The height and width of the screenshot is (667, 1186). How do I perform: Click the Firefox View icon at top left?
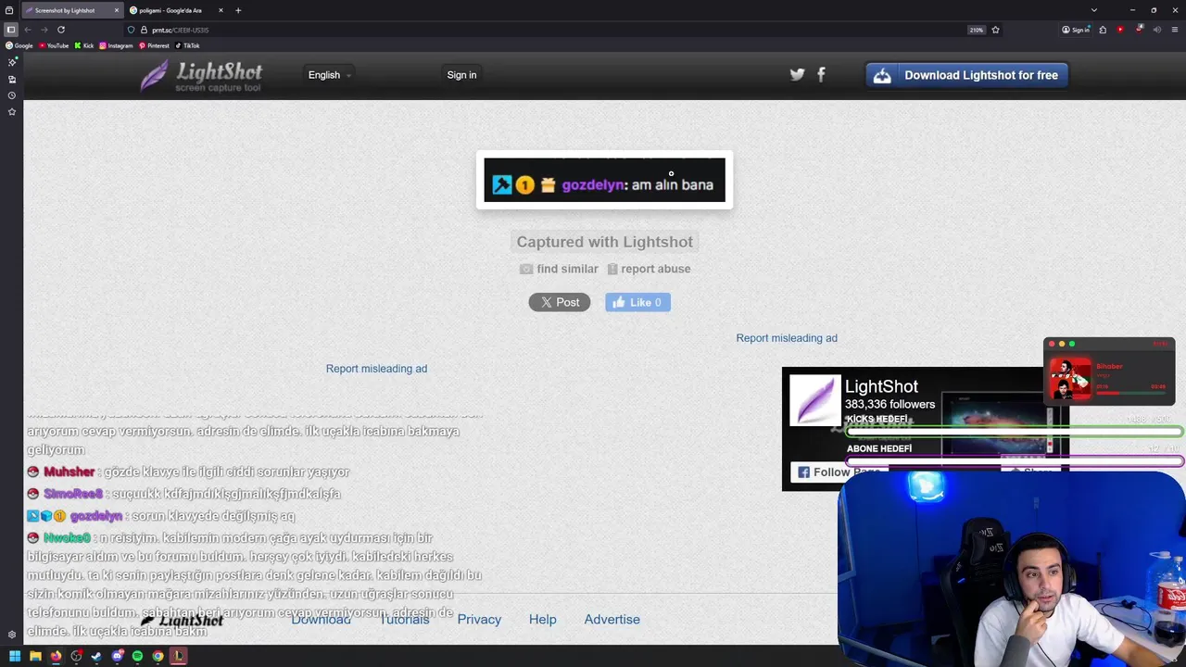coord(9,10)
